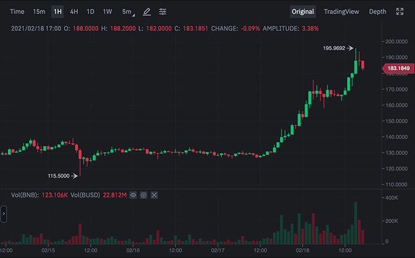Click the CHANGE value -0.09%

coord(250,28)
